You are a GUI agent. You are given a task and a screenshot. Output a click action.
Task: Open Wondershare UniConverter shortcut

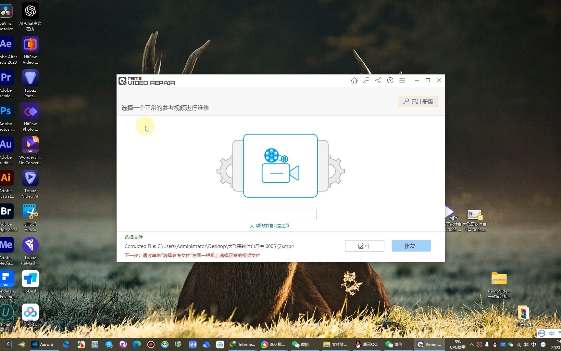coord(30,145)
